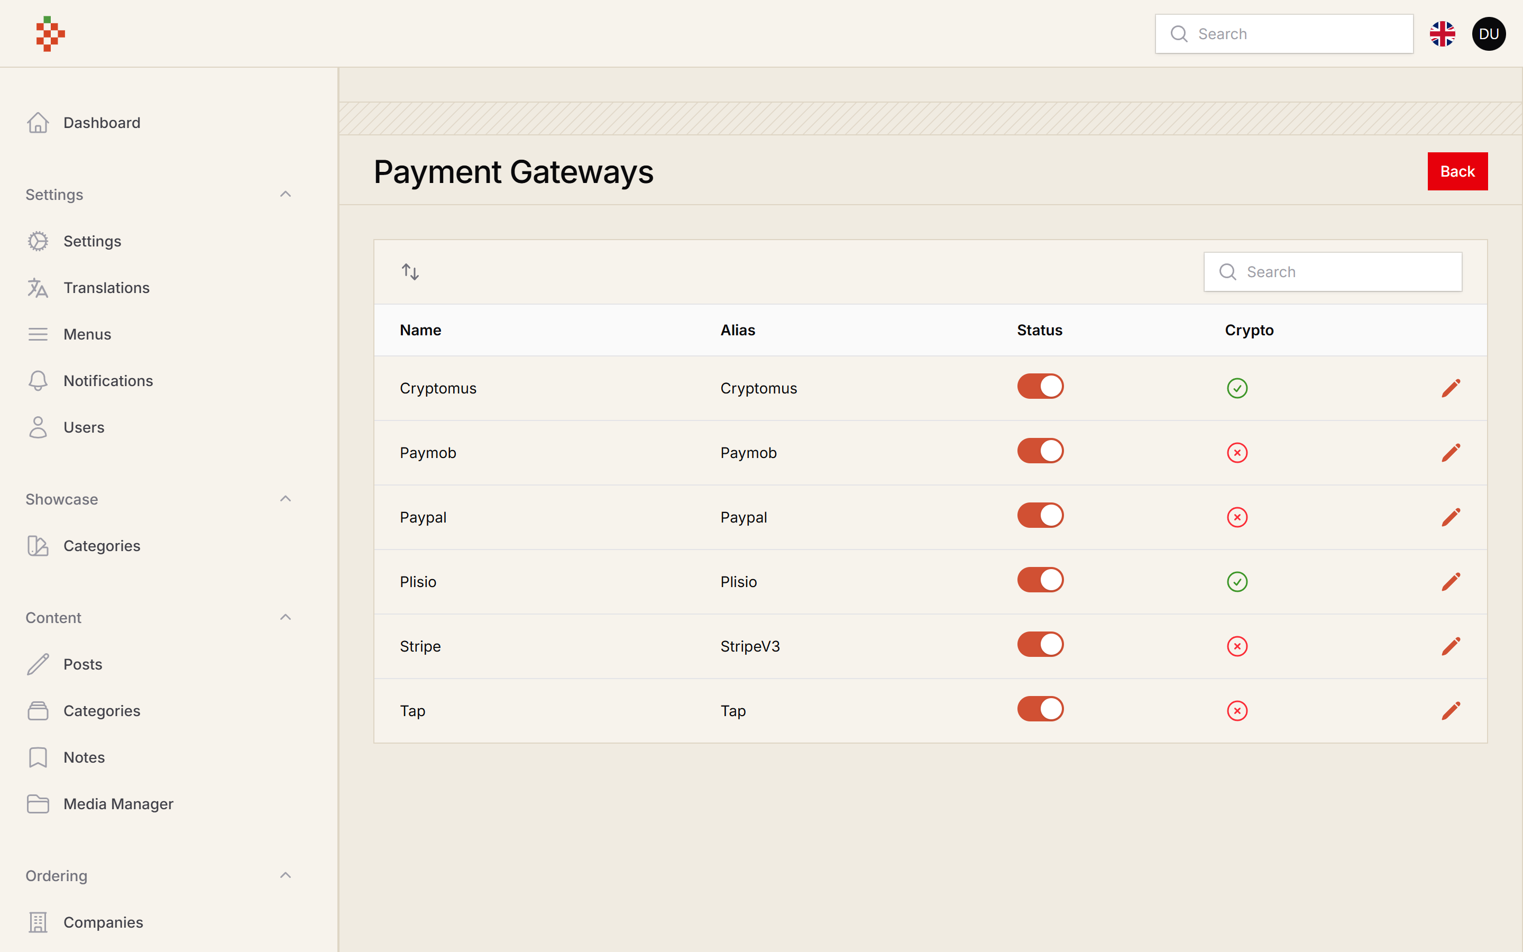Click the Translations language icon

pyautogui.click(x=38, y=288)
